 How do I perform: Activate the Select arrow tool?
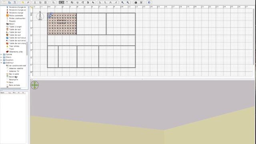click(61, 2)
